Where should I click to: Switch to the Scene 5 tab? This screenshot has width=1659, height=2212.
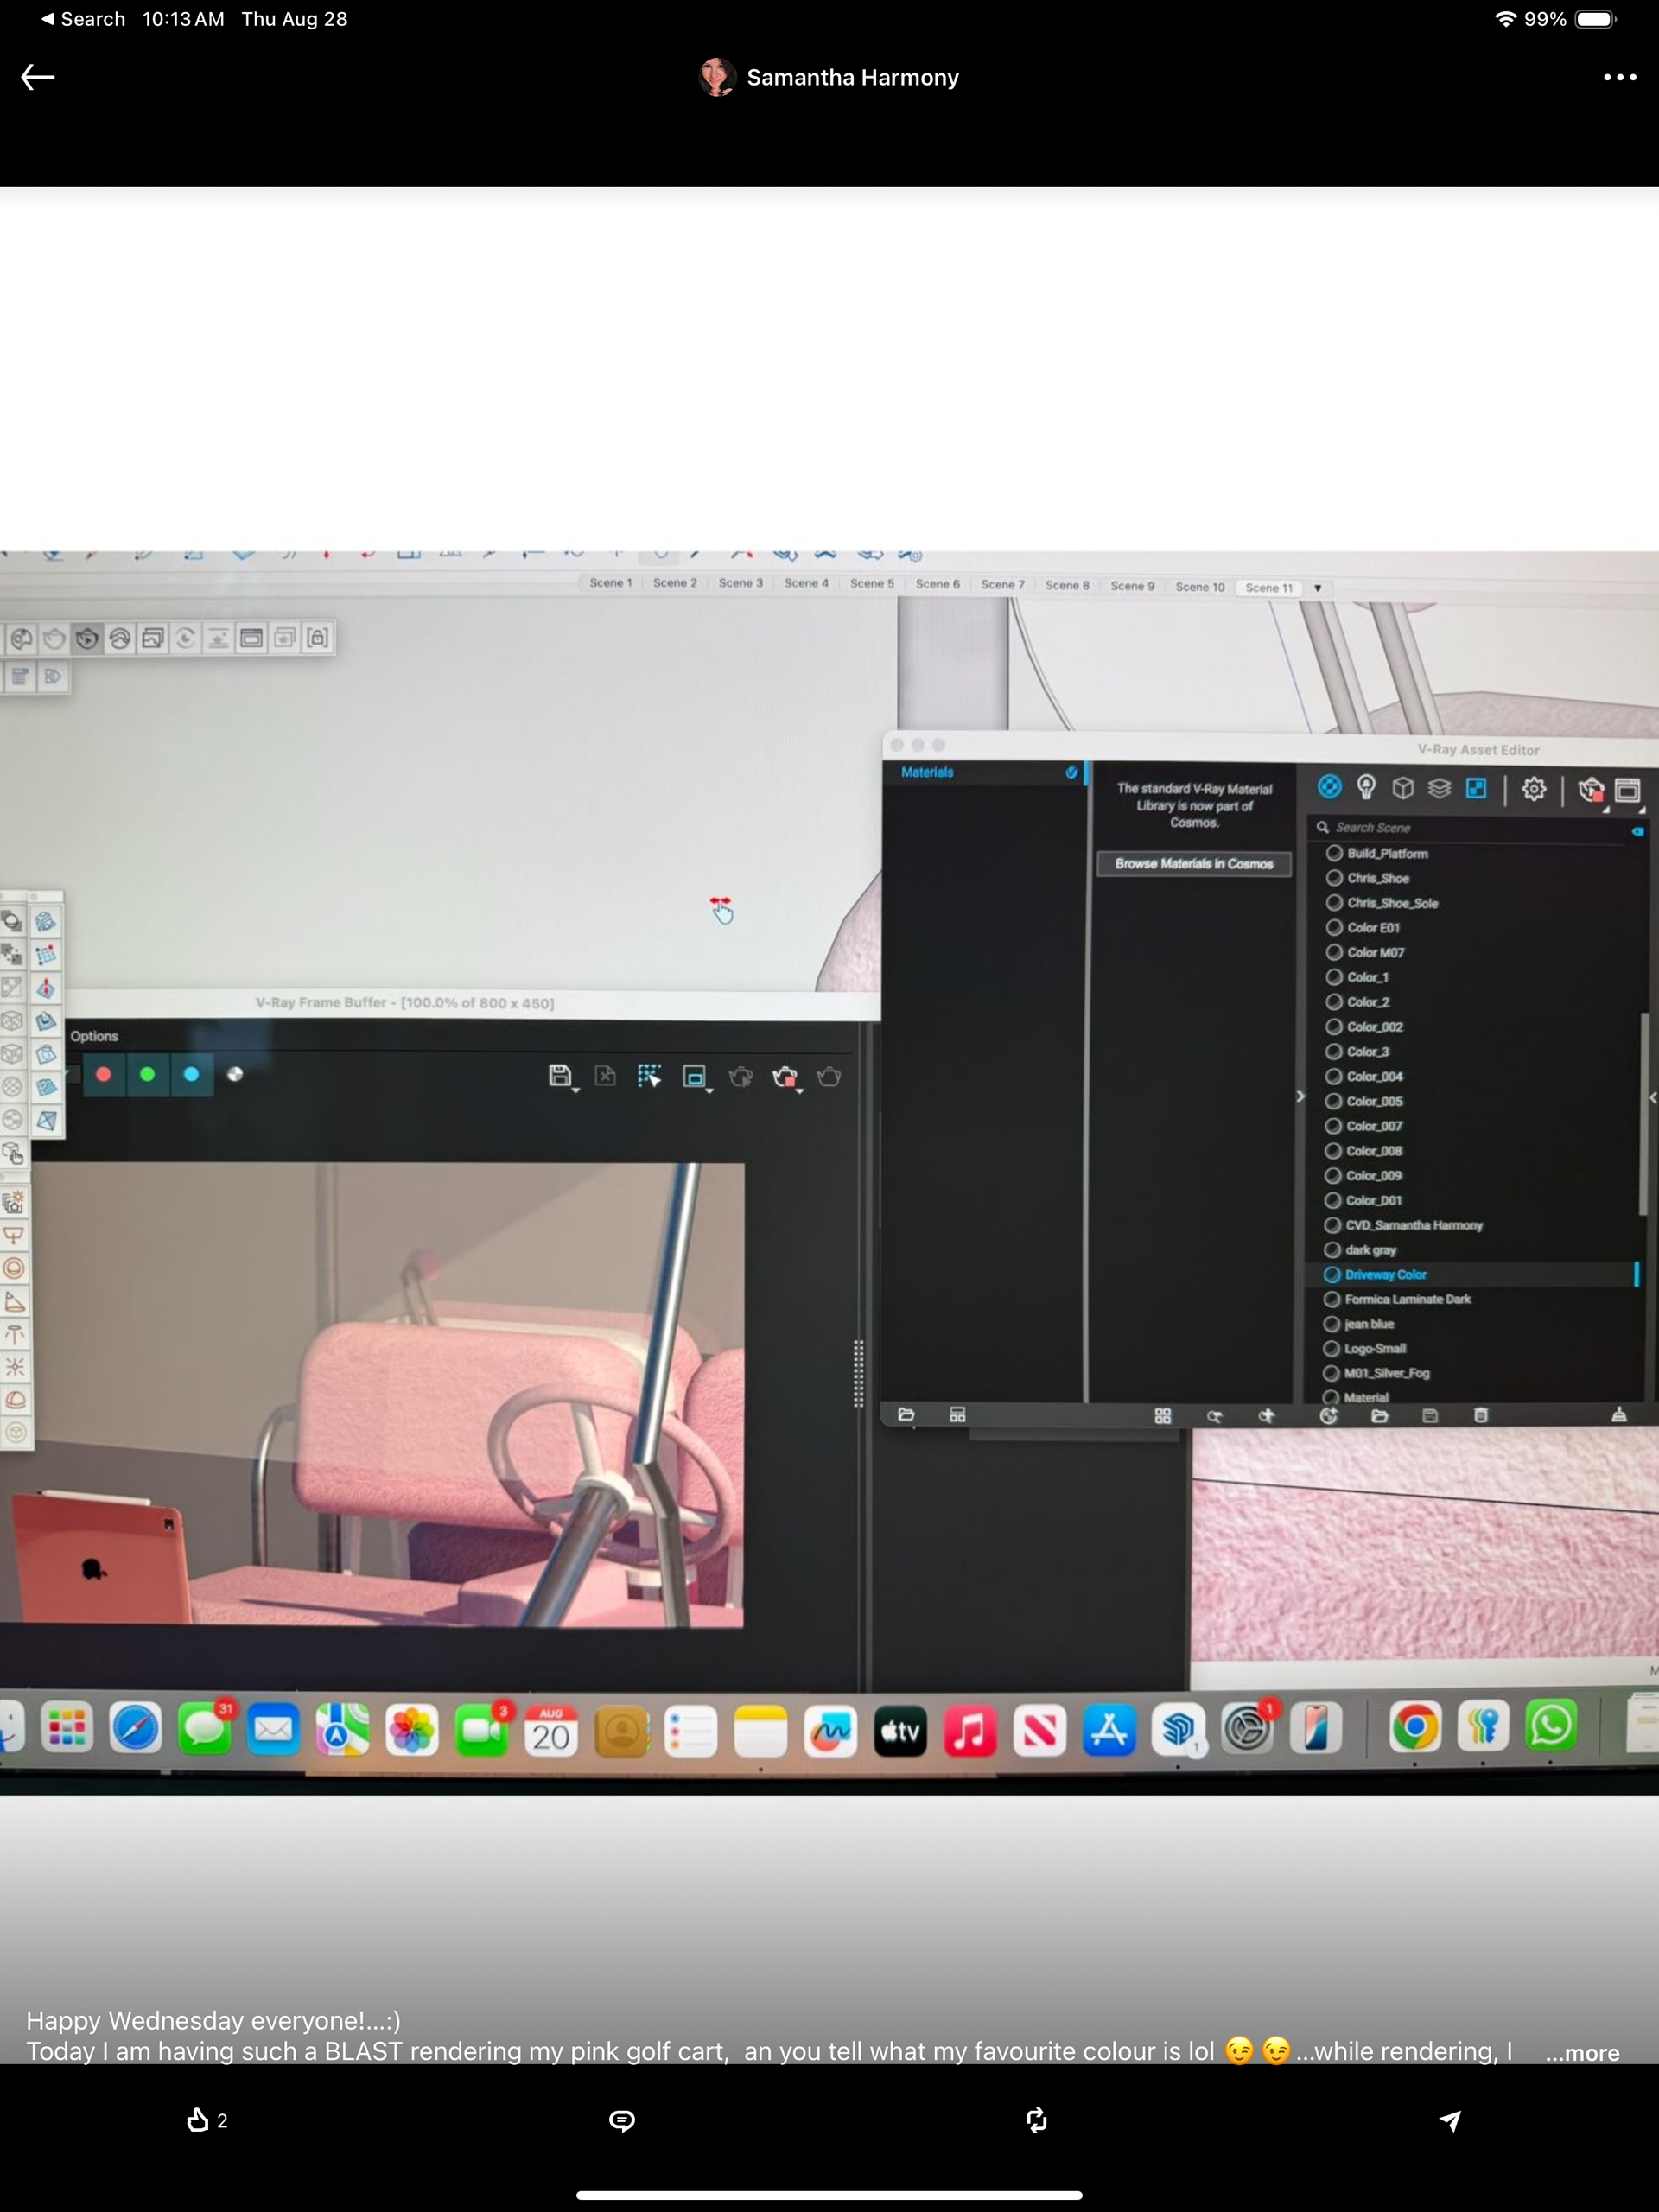tap(871, 583)
